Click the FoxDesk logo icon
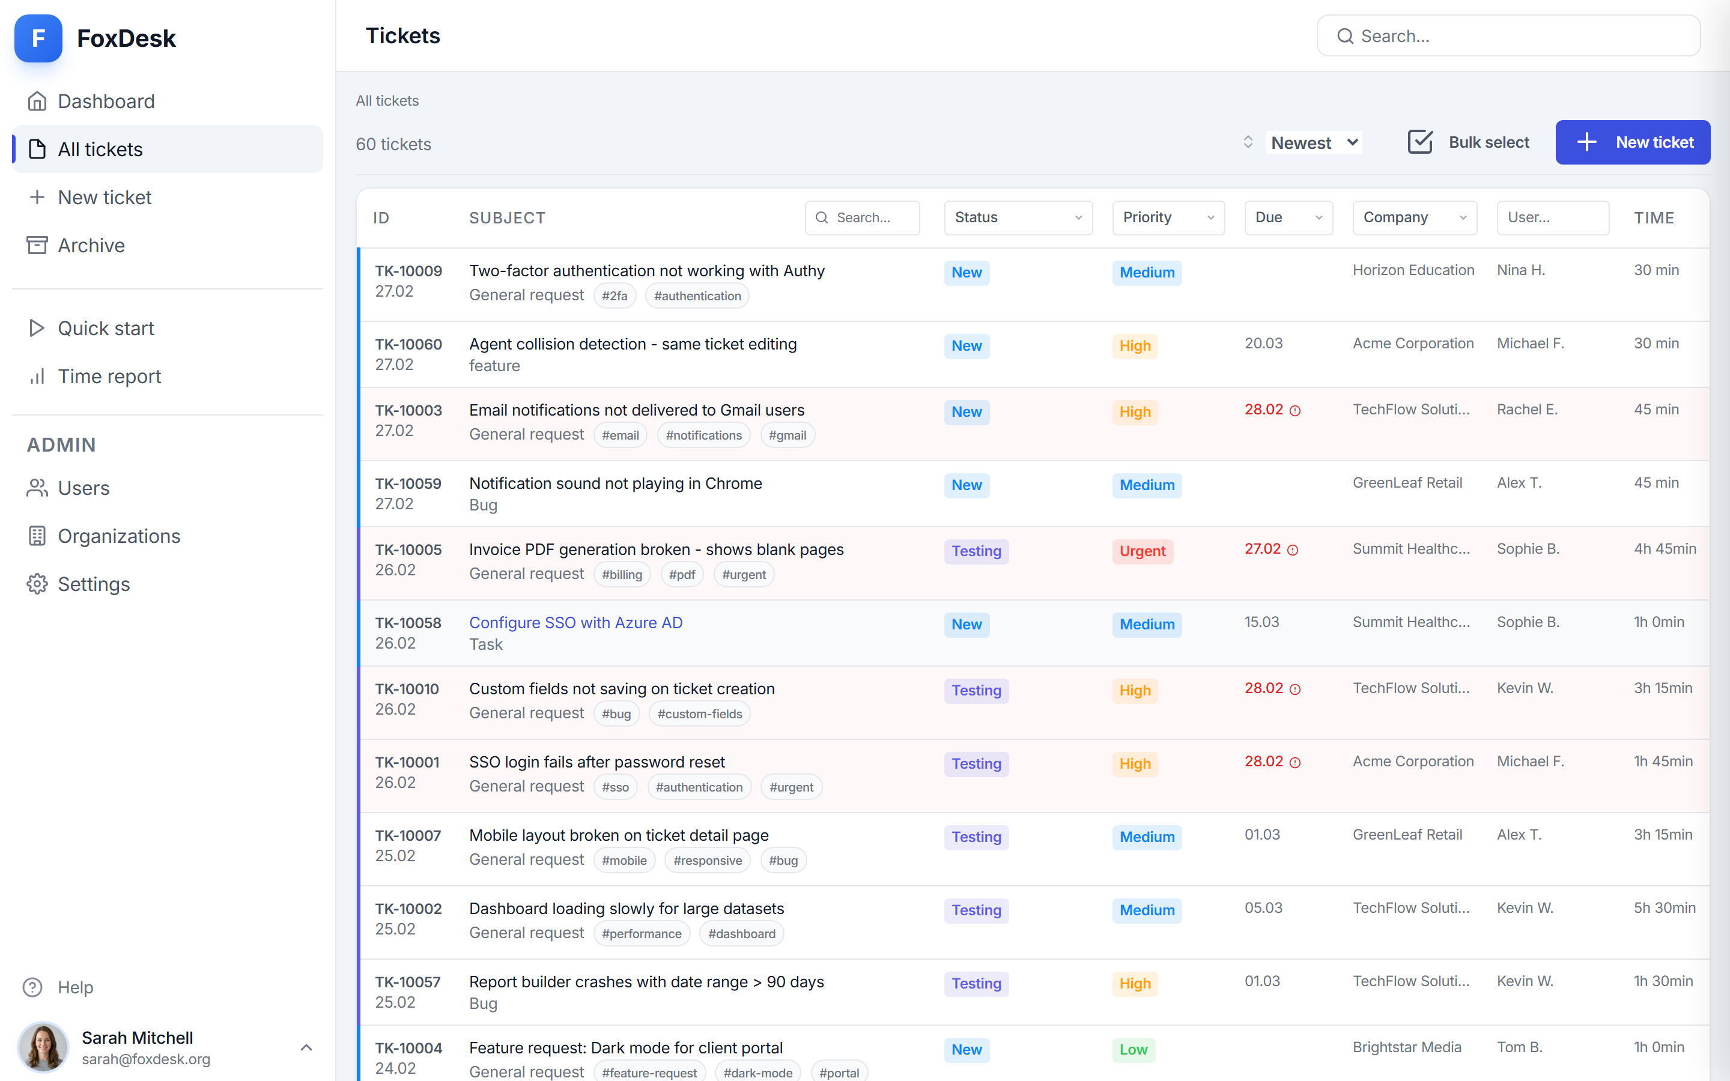The height and width of the screenshot is (1081, 1730). click(38, 38)
